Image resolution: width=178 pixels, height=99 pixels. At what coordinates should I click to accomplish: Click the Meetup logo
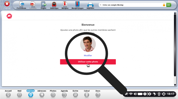click(9, 16)
